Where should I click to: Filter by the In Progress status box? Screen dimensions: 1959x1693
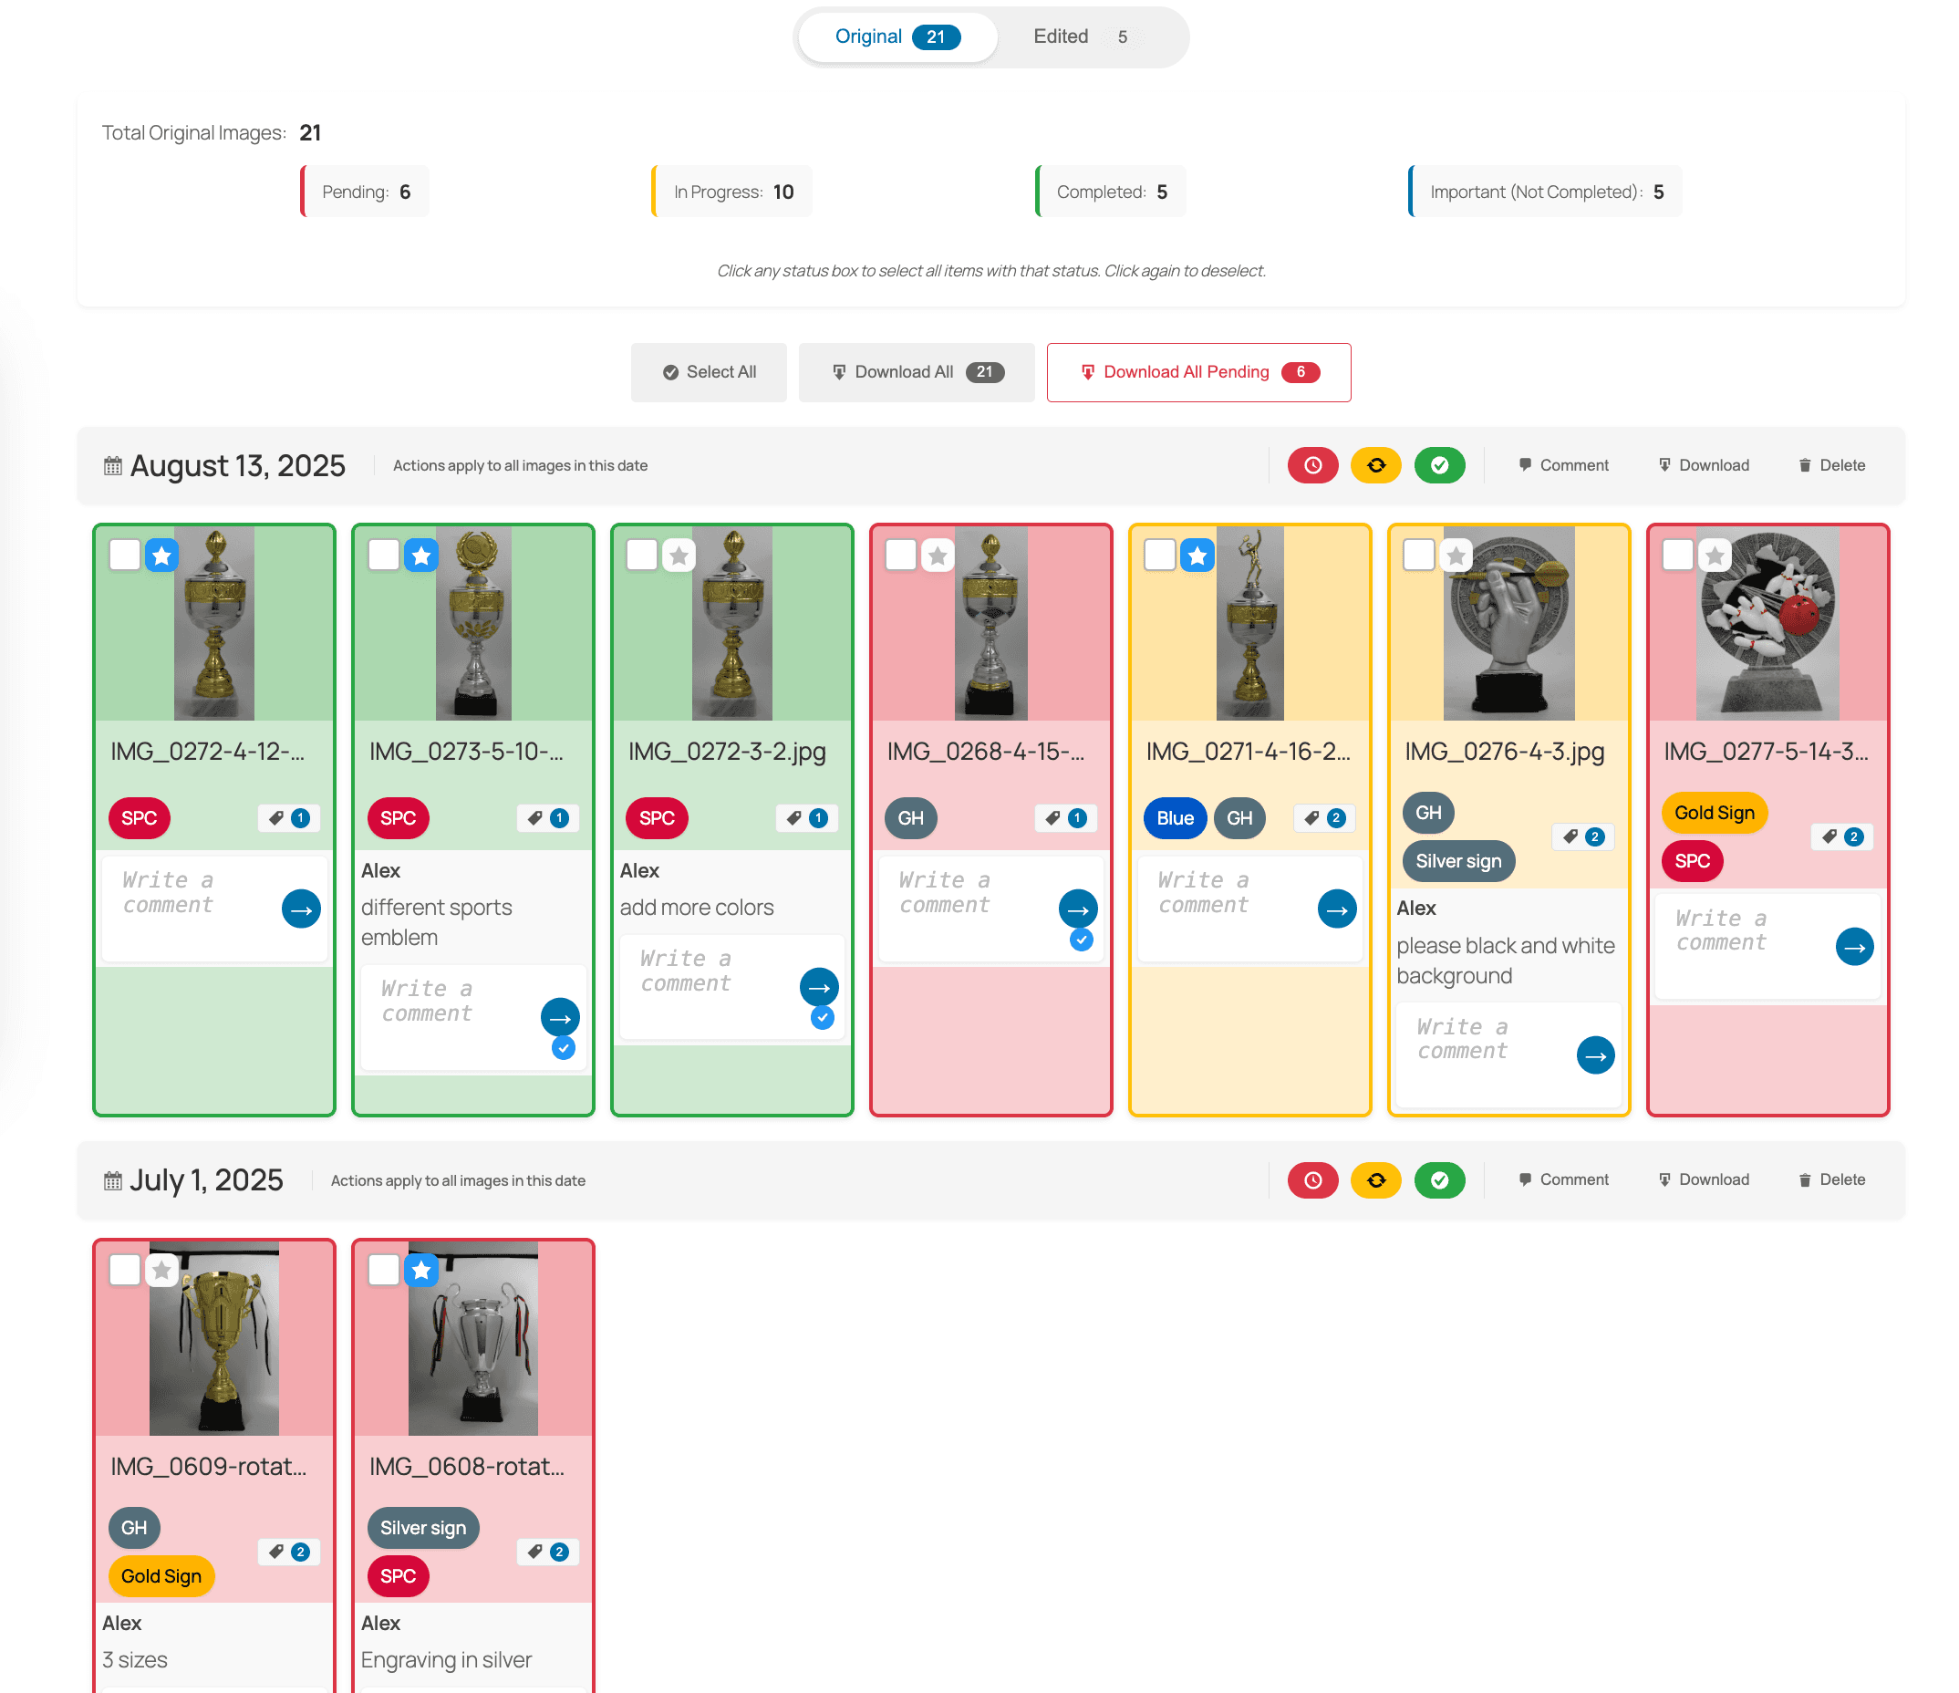(732, 192)
